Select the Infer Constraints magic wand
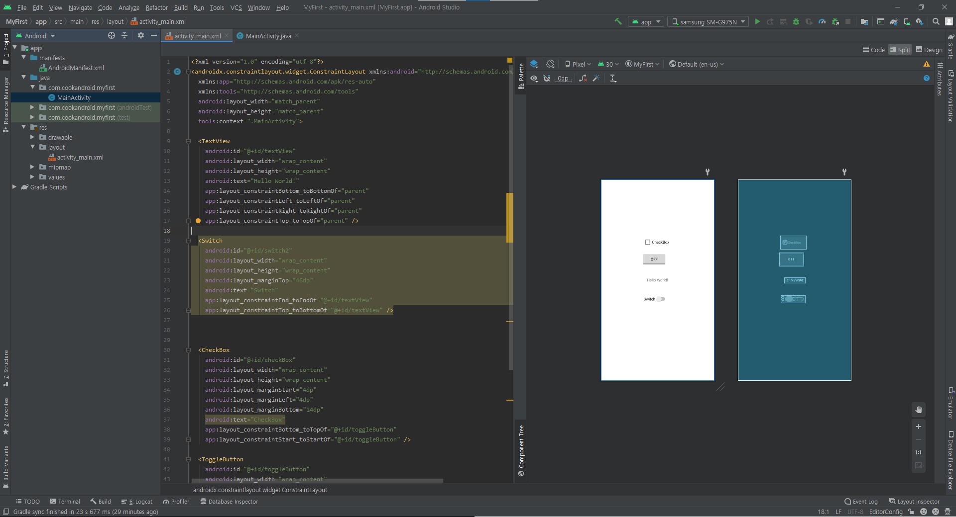Image resolution: width=956 pixels, height=517 pixels. point(596,79)
